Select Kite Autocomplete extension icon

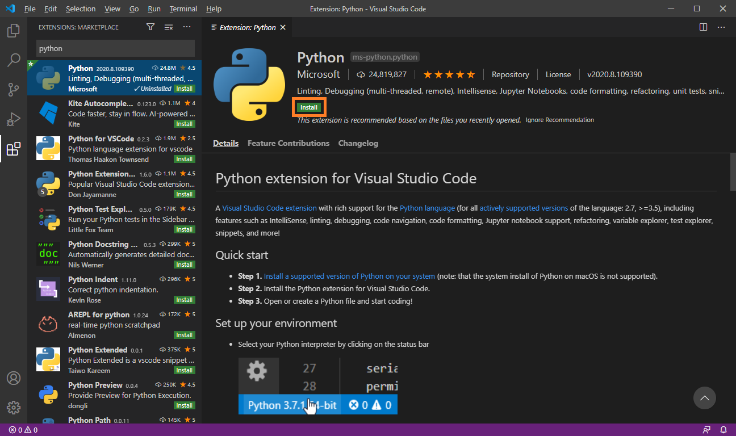(x=48, y=112)
